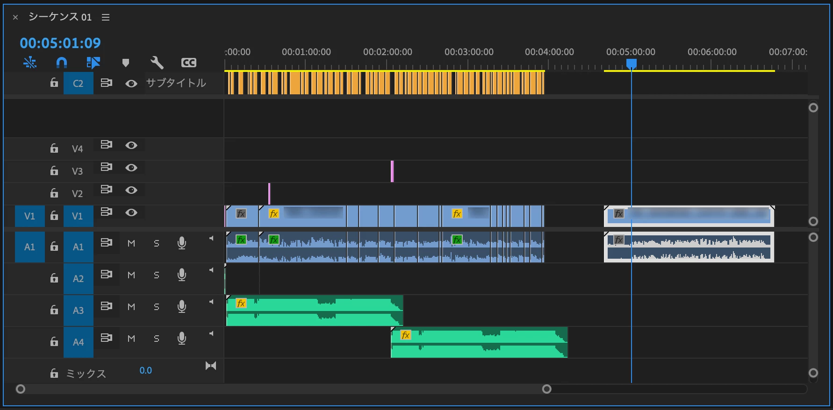Toggle lock on C2 subtitle track
This screenshot has height=410, width=833.
(54, 83)
